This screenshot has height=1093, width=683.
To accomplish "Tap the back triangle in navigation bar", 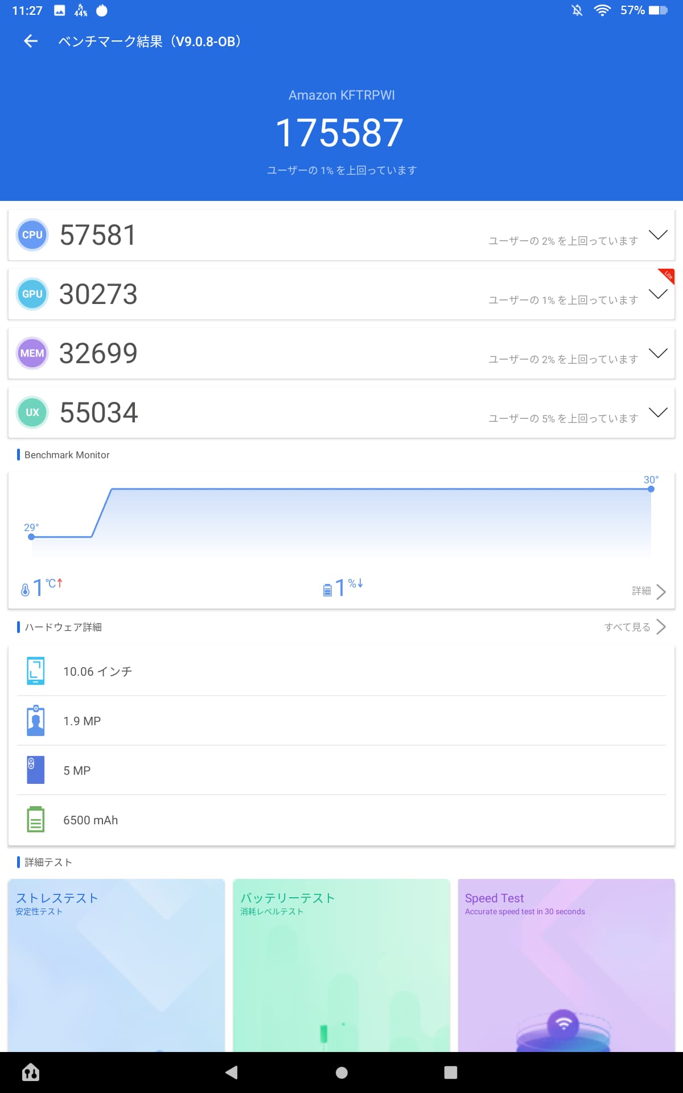I will coord(232,1073).
